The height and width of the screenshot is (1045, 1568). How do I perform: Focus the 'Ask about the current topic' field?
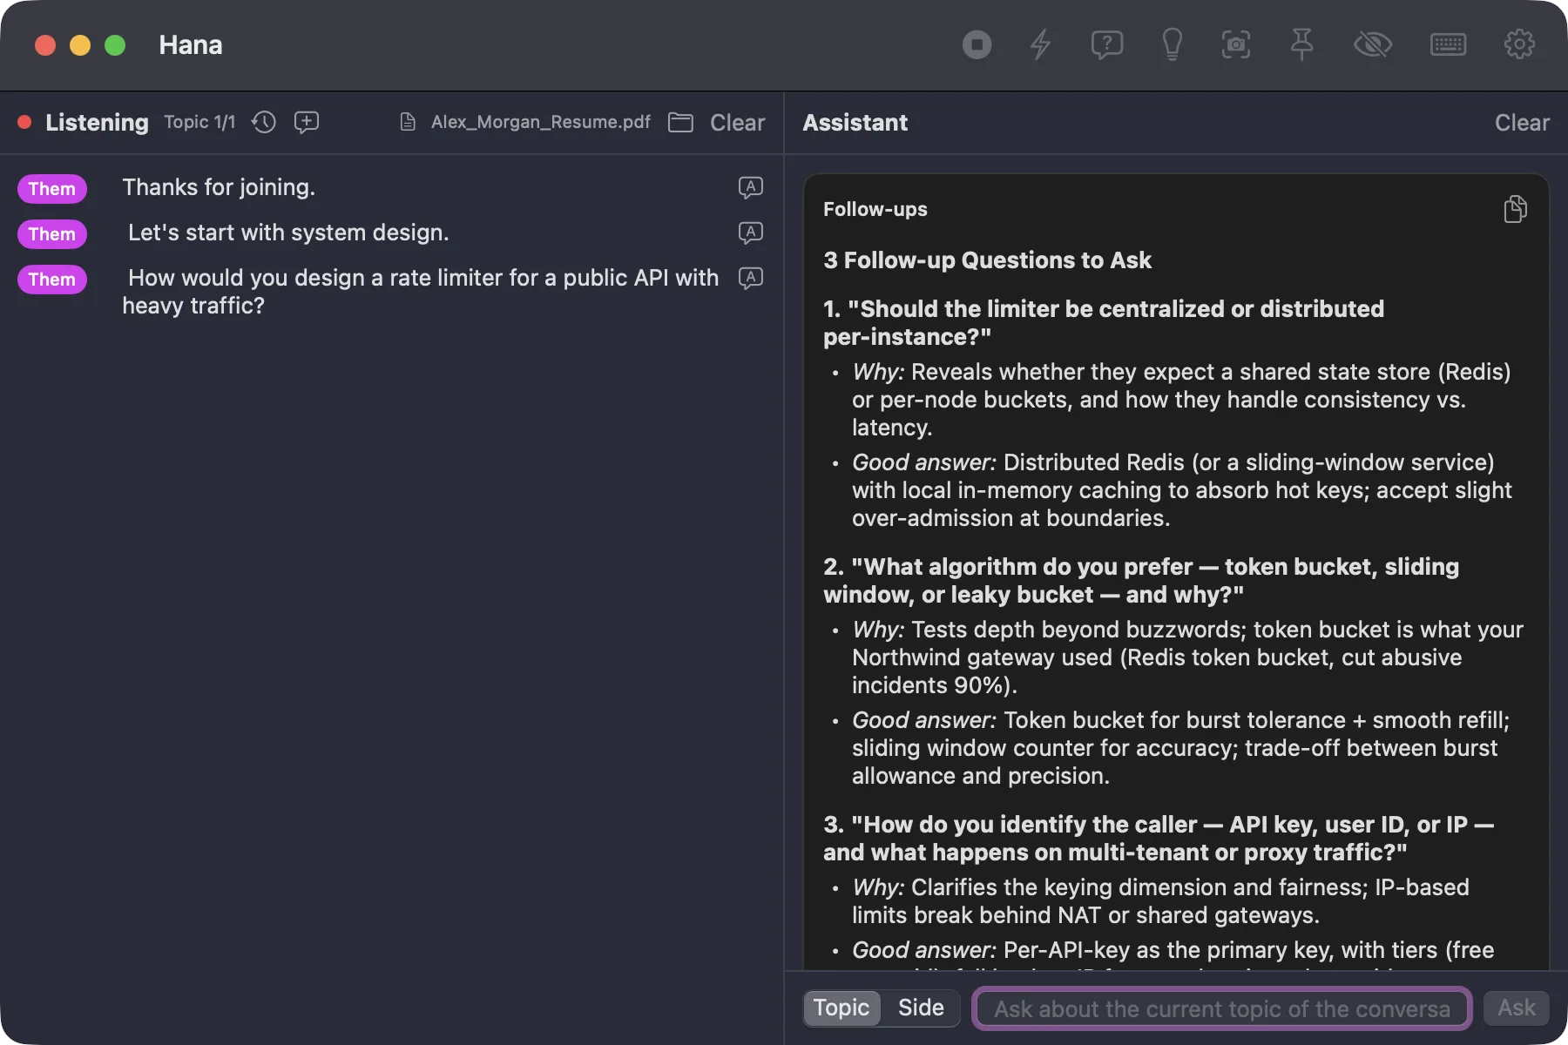(x=1222, y=1008)
